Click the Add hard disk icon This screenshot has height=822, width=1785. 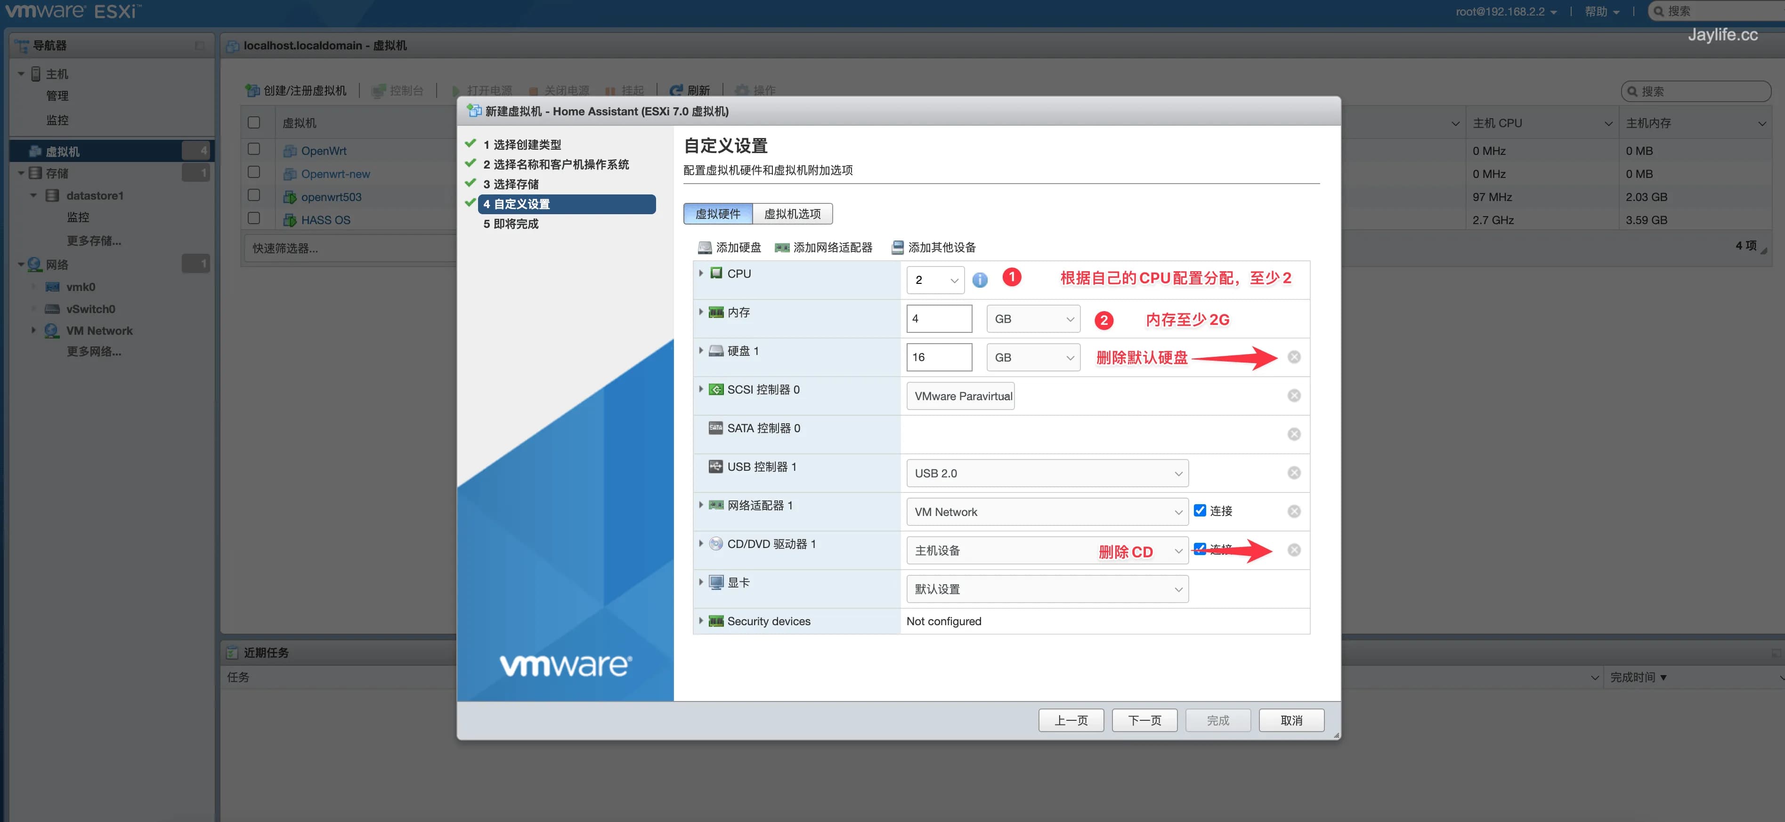pos(705,247)
